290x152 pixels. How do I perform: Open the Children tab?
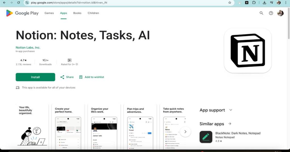(x=93, y=13)
